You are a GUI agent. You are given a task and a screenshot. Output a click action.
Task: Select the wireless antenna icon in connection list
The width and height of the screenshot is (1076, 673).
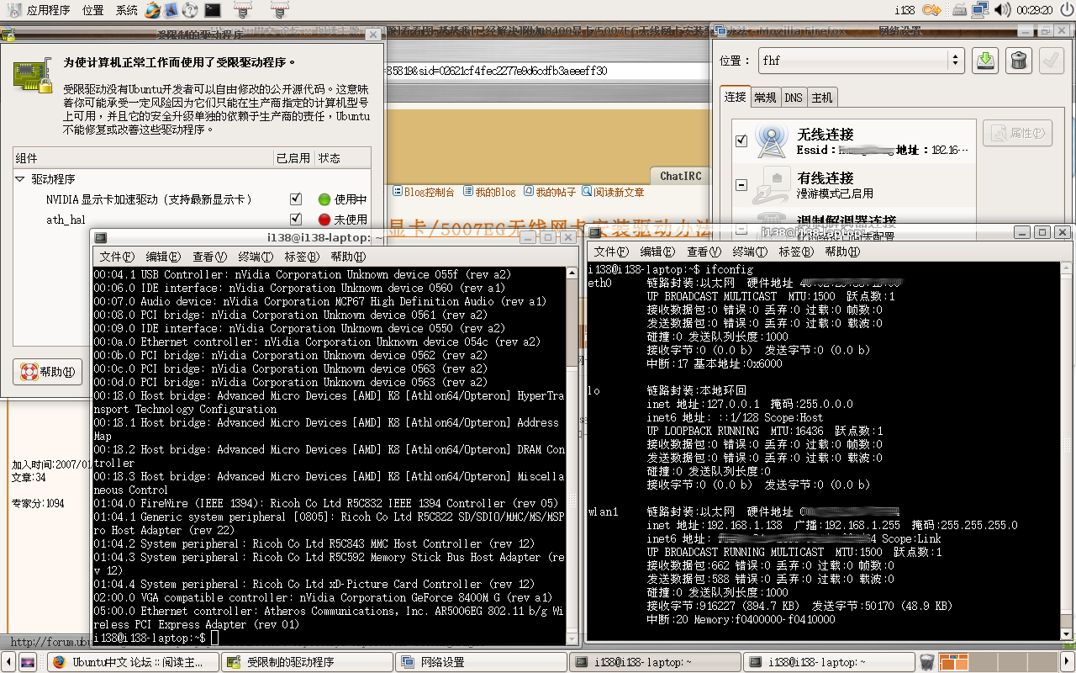point(771,140)
